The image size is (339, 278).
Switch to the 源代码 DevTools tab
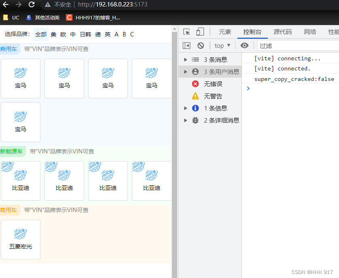tap(283, 32)
